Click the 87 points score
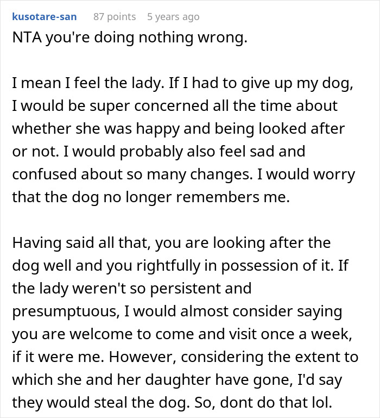 (x=115, y=17)
